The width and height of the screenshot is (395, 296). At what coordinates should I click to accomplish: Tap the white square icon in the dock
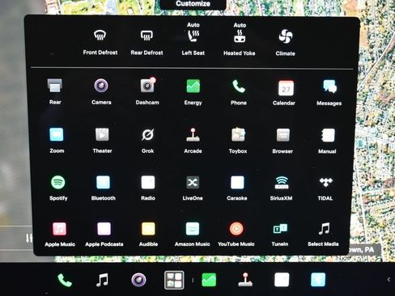click(x=282, y=280)
